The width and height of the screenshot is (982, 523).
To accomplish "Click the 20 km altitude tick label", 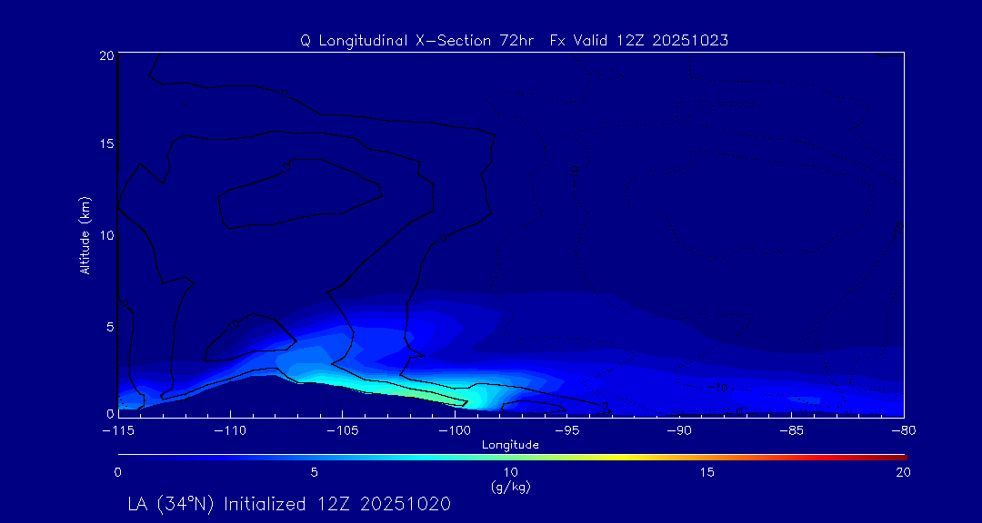I will pyautogui.click(x=105, y=55).
